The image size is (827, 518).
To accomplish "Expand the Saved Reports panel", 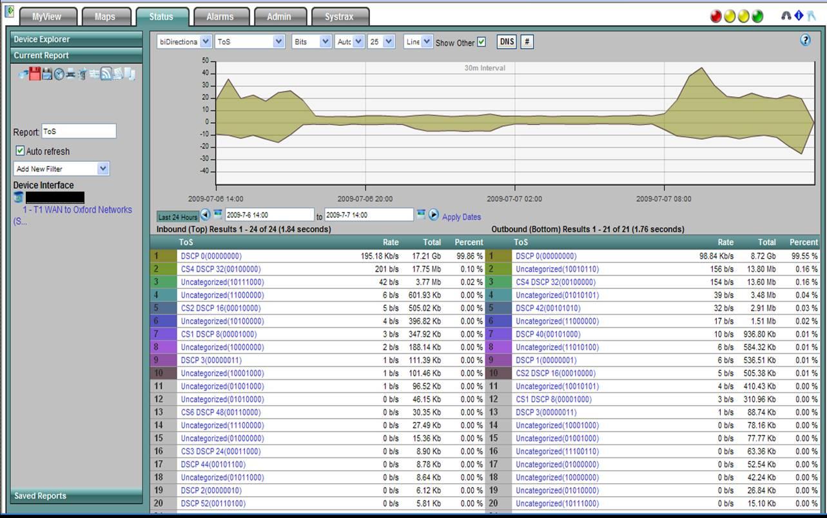I will click(x=77, y=496).
